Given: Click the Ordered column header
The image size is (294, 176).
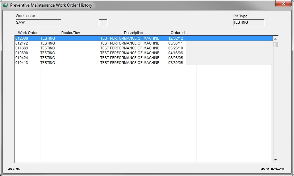Looking at the screenshot, I should pos(178,33).
